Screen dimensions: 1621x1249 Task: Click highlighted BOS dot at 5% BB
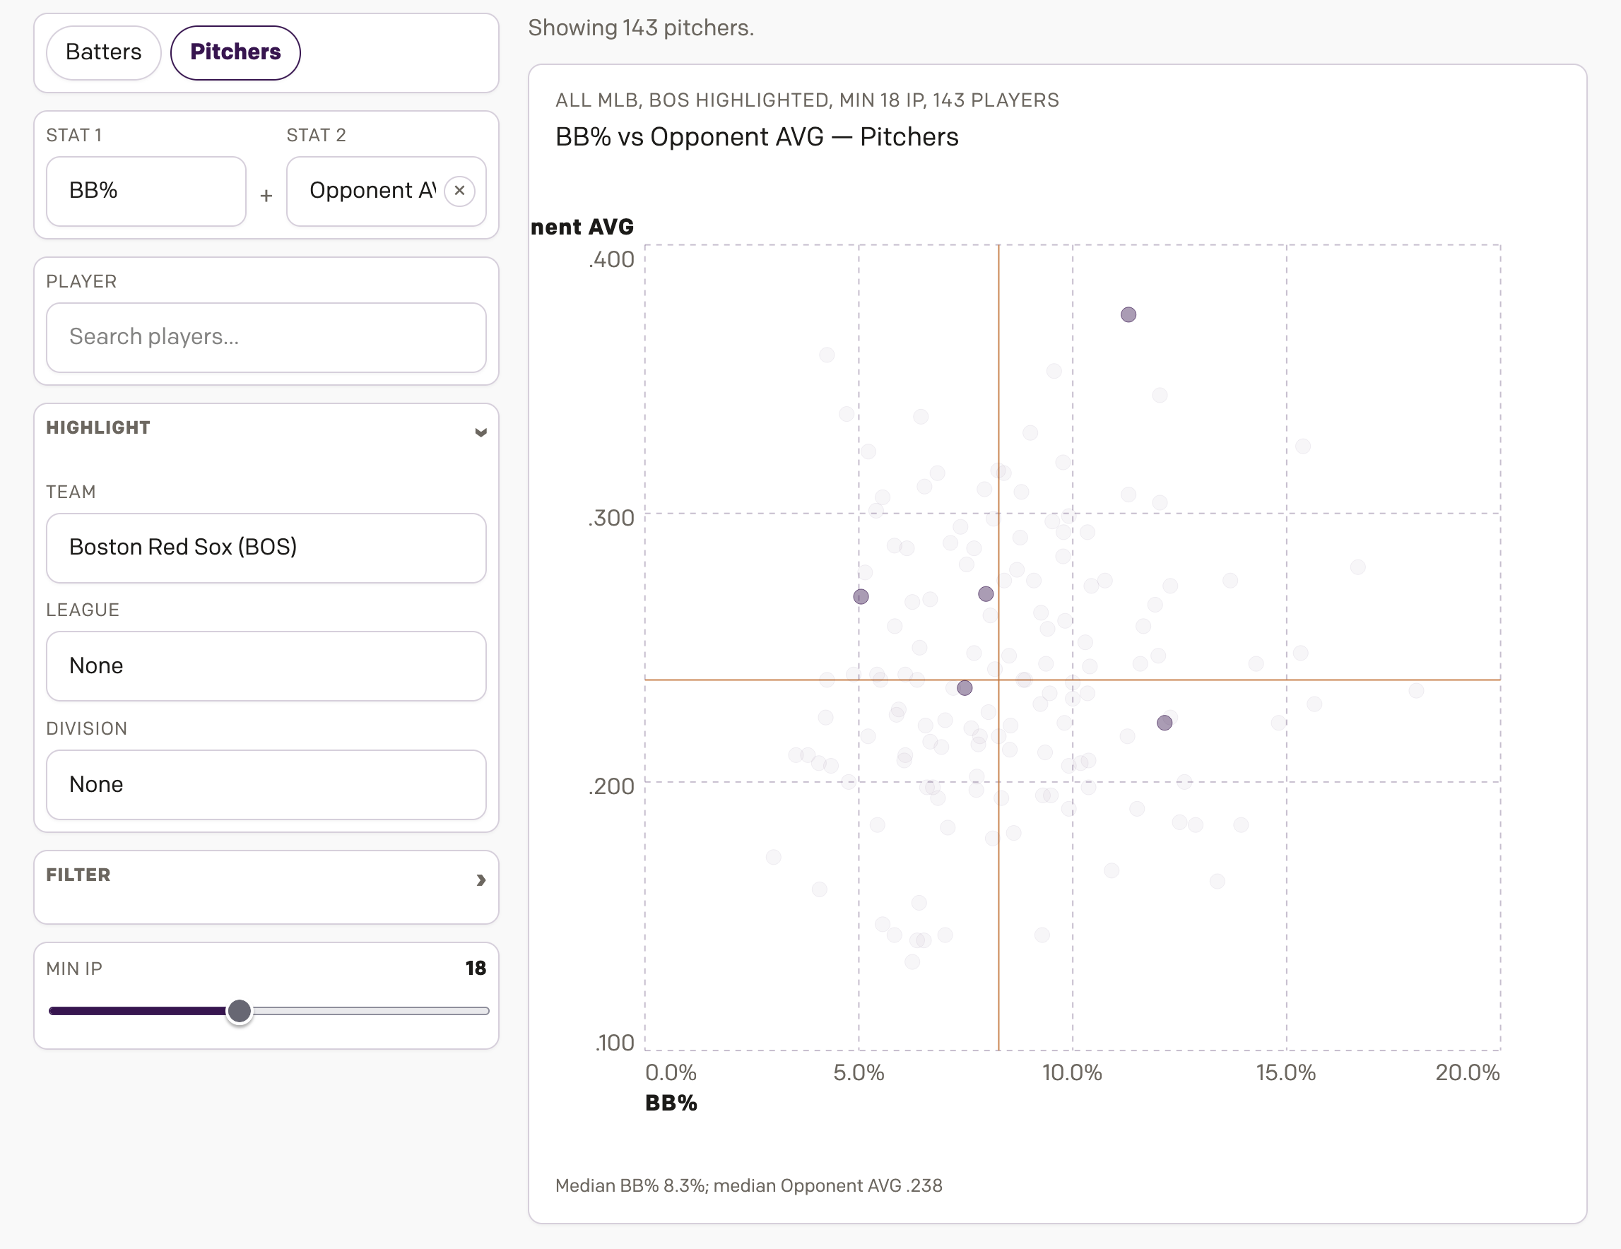click(860, 597)
